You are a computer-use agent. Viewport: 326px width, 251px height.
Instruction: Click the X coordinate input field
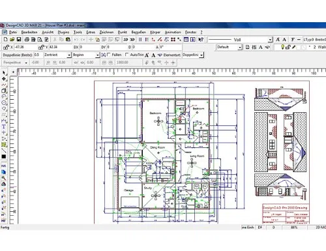(25, 47)
